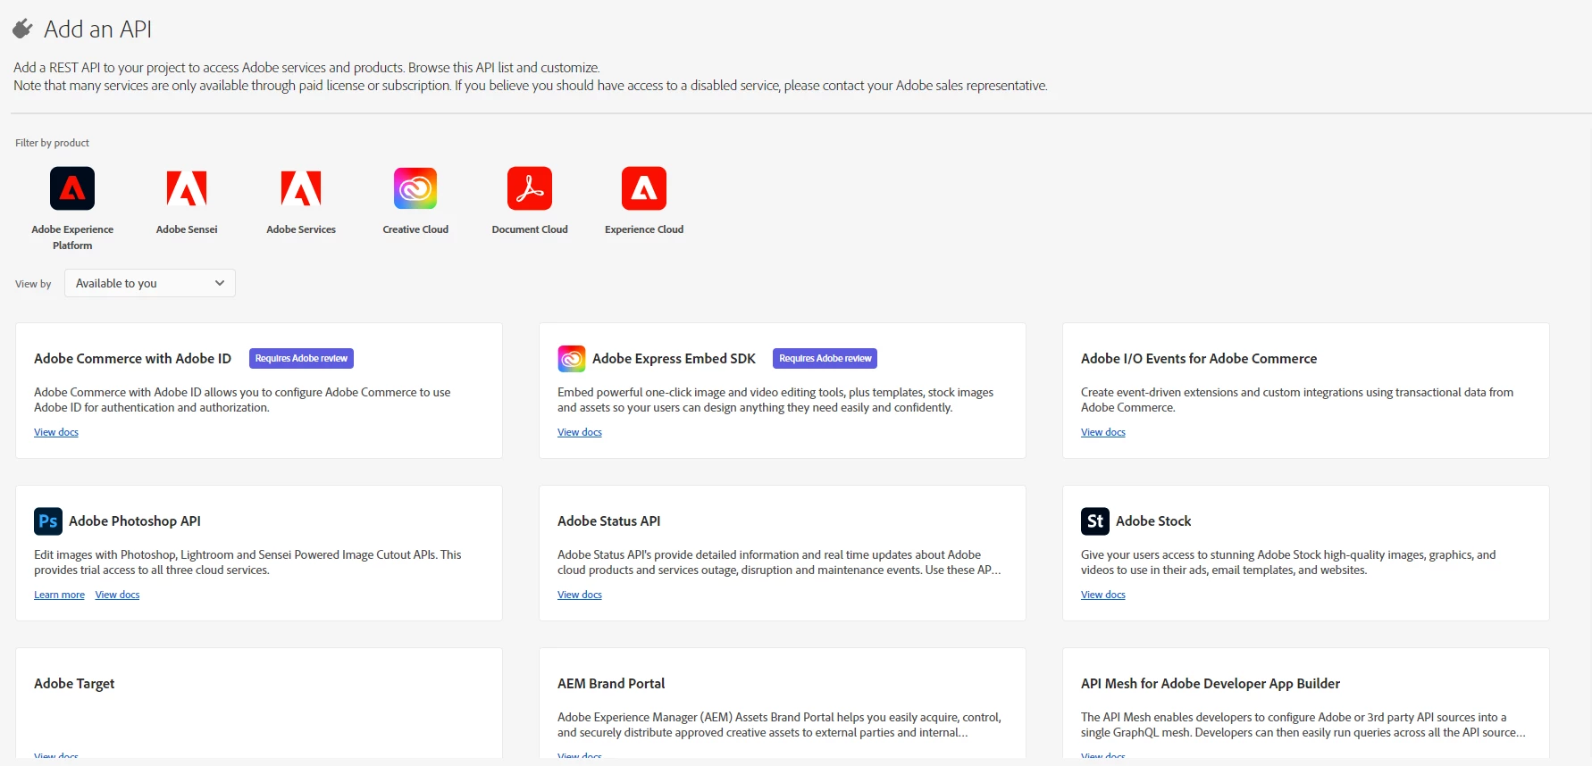Open View docs for Adobe Express Embed SDK
Viewport: 1592px width, 766px height.
click(580, 432)
